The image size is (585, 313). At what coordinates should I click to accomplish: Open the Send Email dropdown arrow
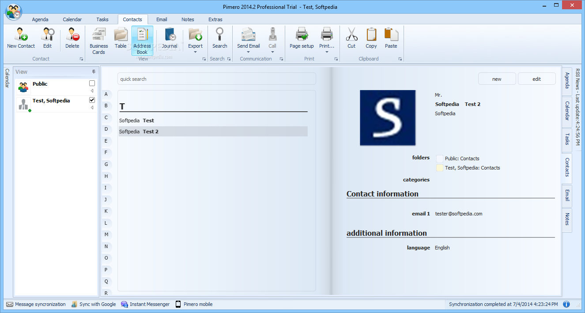(248, 52)
